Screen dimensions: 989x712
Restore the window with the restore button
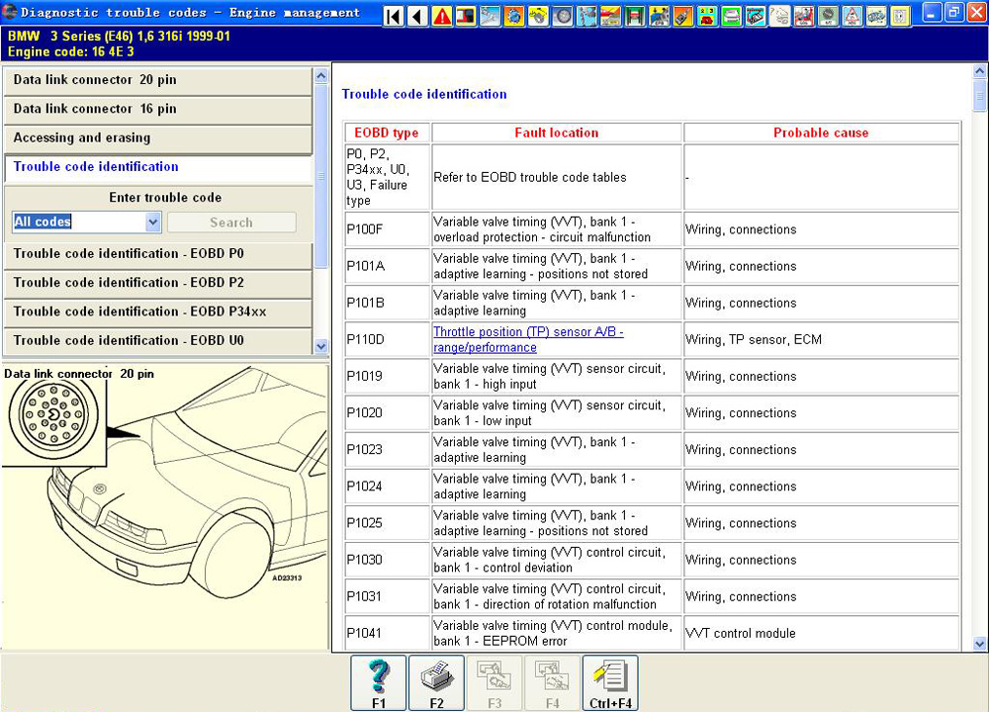pos(954,11)
